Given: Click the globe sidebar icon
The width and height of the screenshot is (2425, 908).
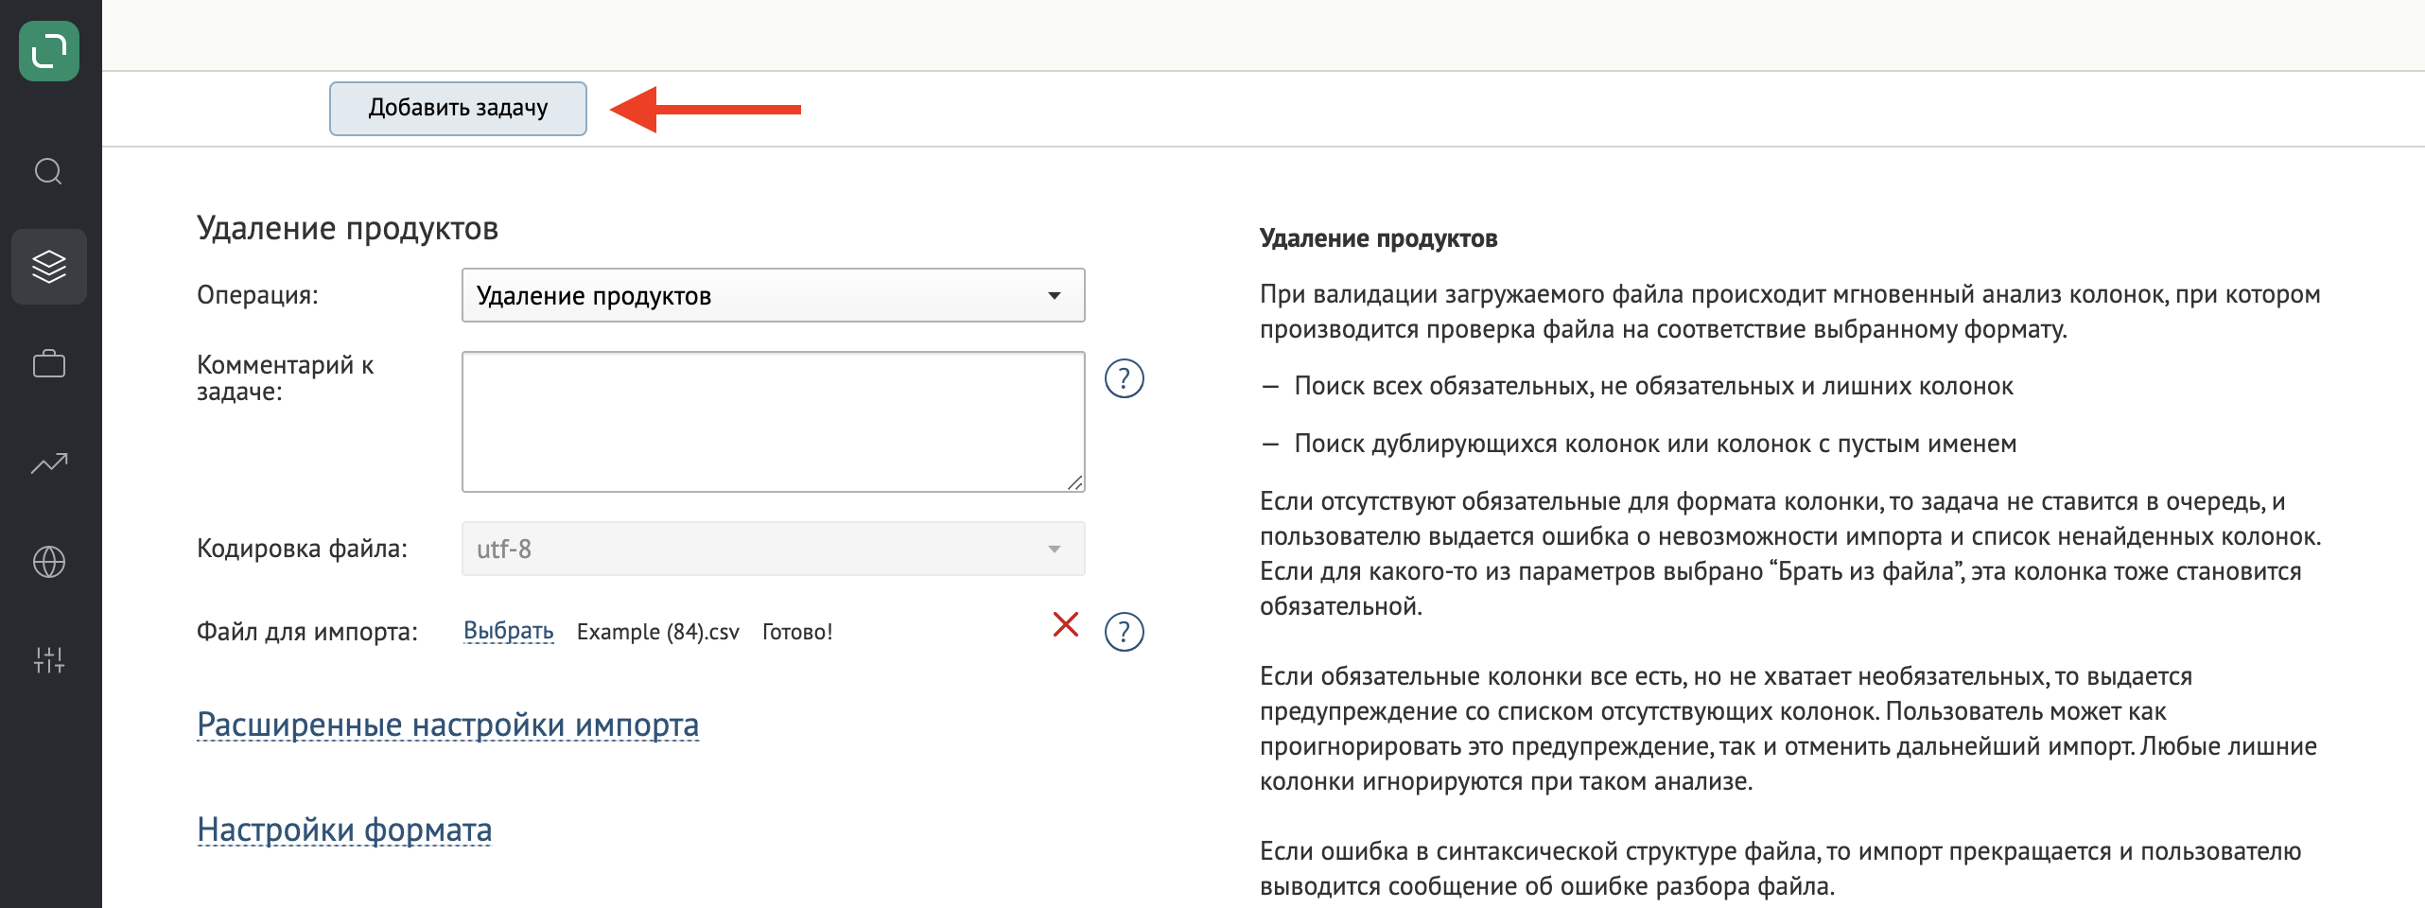Looking at the screenshot, I should coord(49,562).
